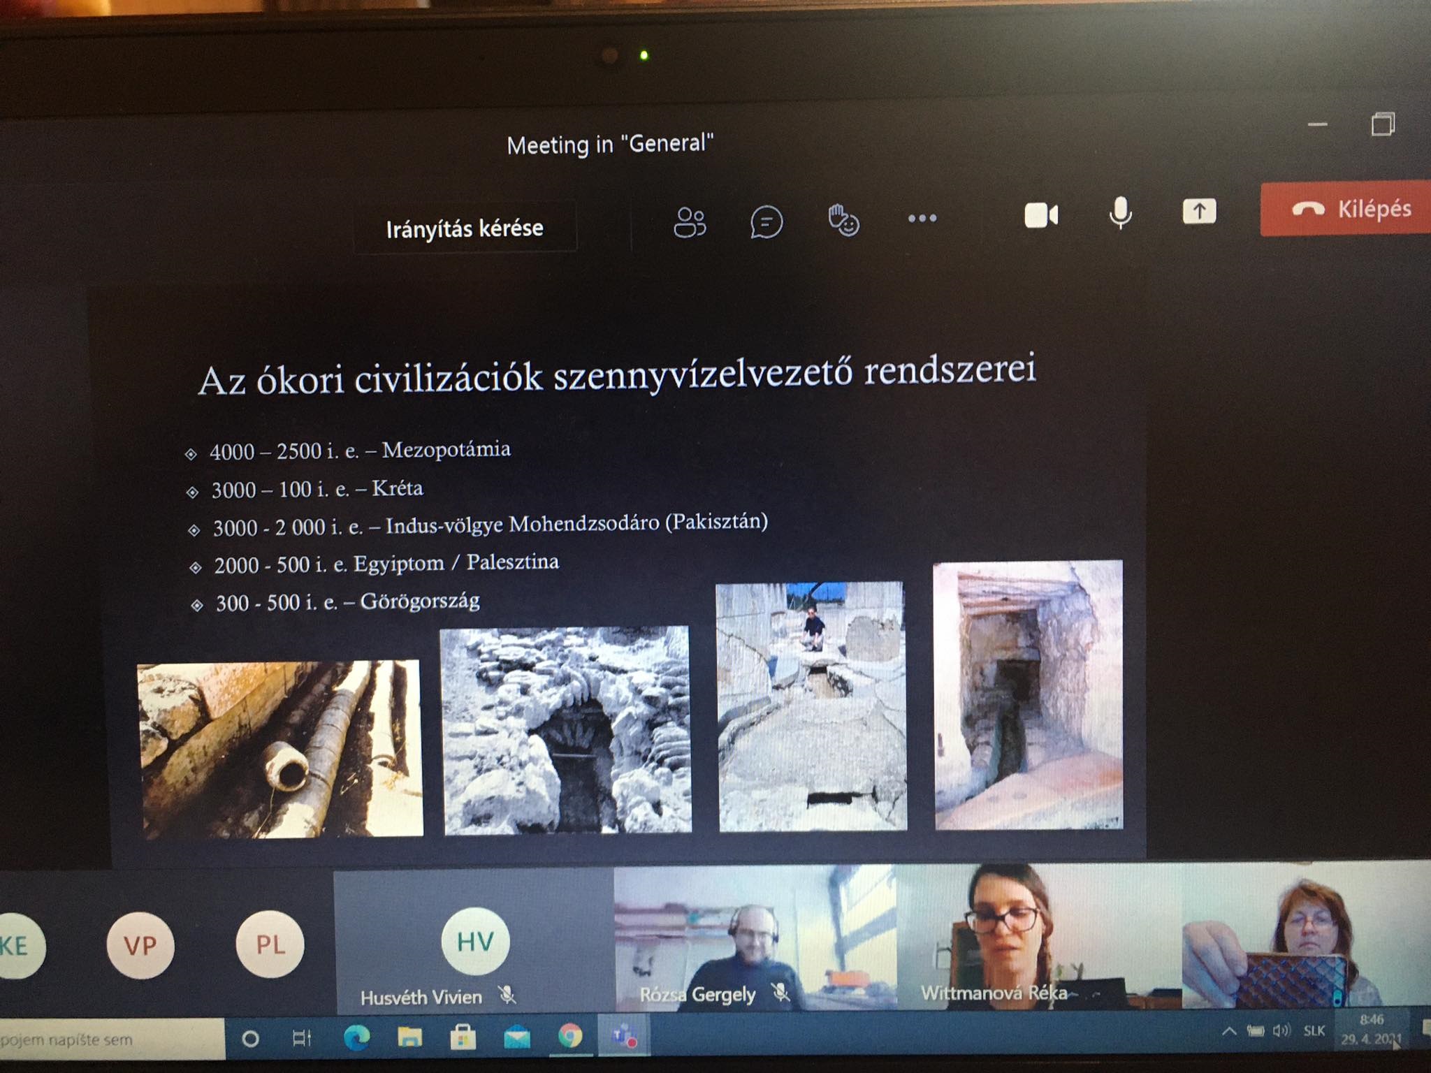Select the PL participant avatar

coord(270,944)
